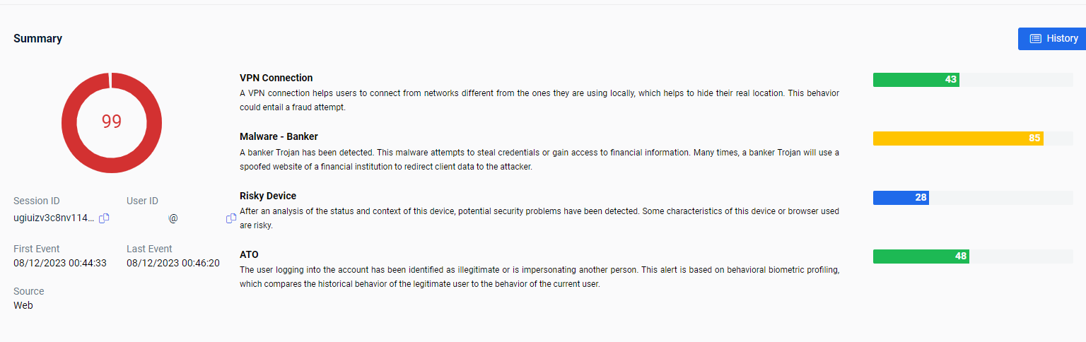Click the Last Event timestamp
Screen dimensions: 1086x342
(173, 263)
